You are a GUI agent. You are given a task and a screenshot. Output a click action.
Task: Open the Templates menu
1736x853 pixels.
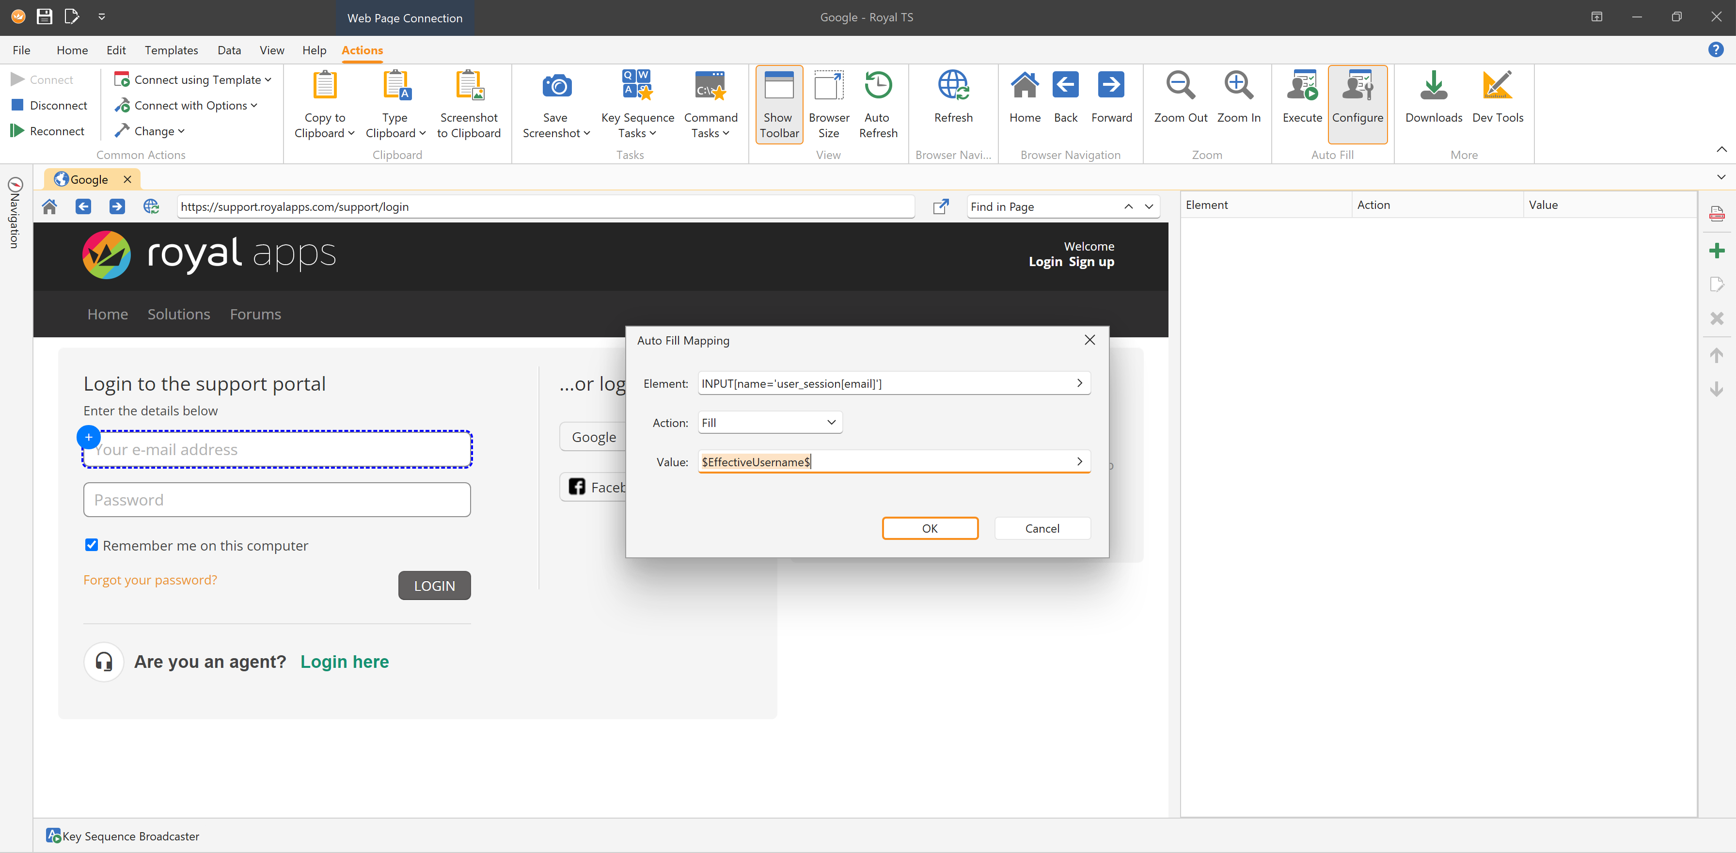[171, 50]
